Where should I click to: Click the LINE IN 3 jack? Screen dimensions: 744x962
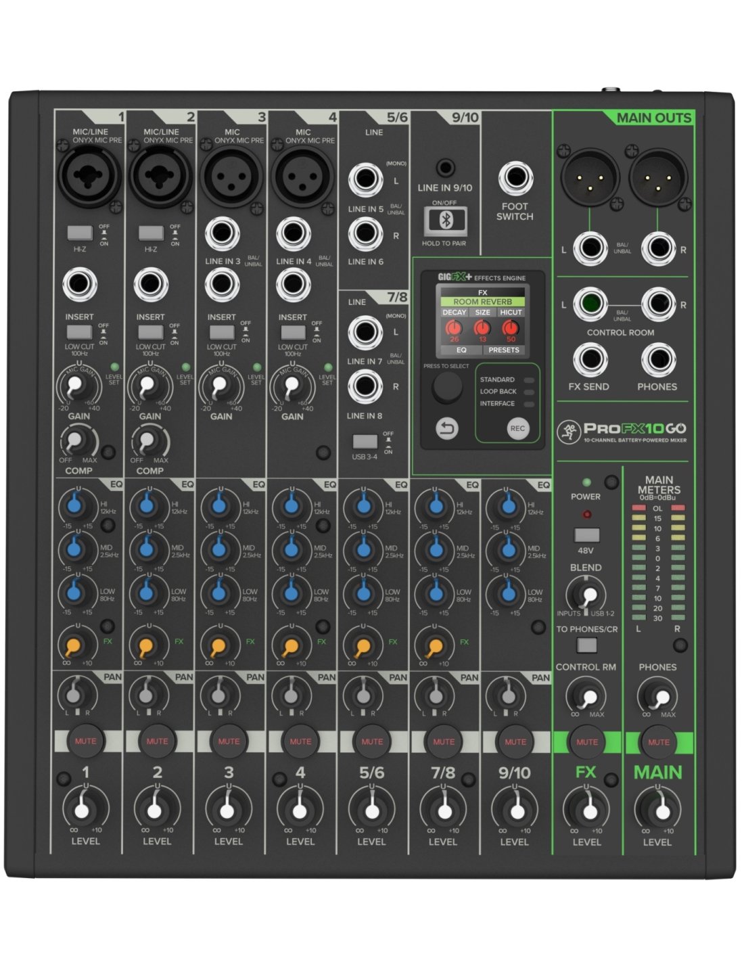pyautogui.click(x=222, y=234)
